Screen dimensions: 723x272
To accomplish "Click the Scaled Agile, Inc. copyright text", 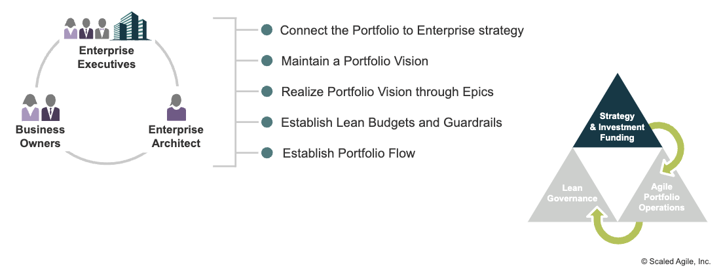I will point(675,262).
